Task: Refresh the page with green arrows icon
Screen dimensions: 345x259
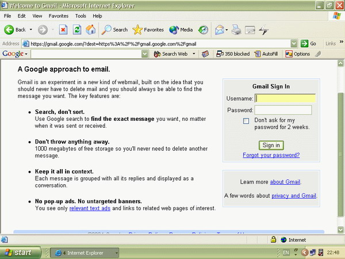Action: [x=77, y=30]
